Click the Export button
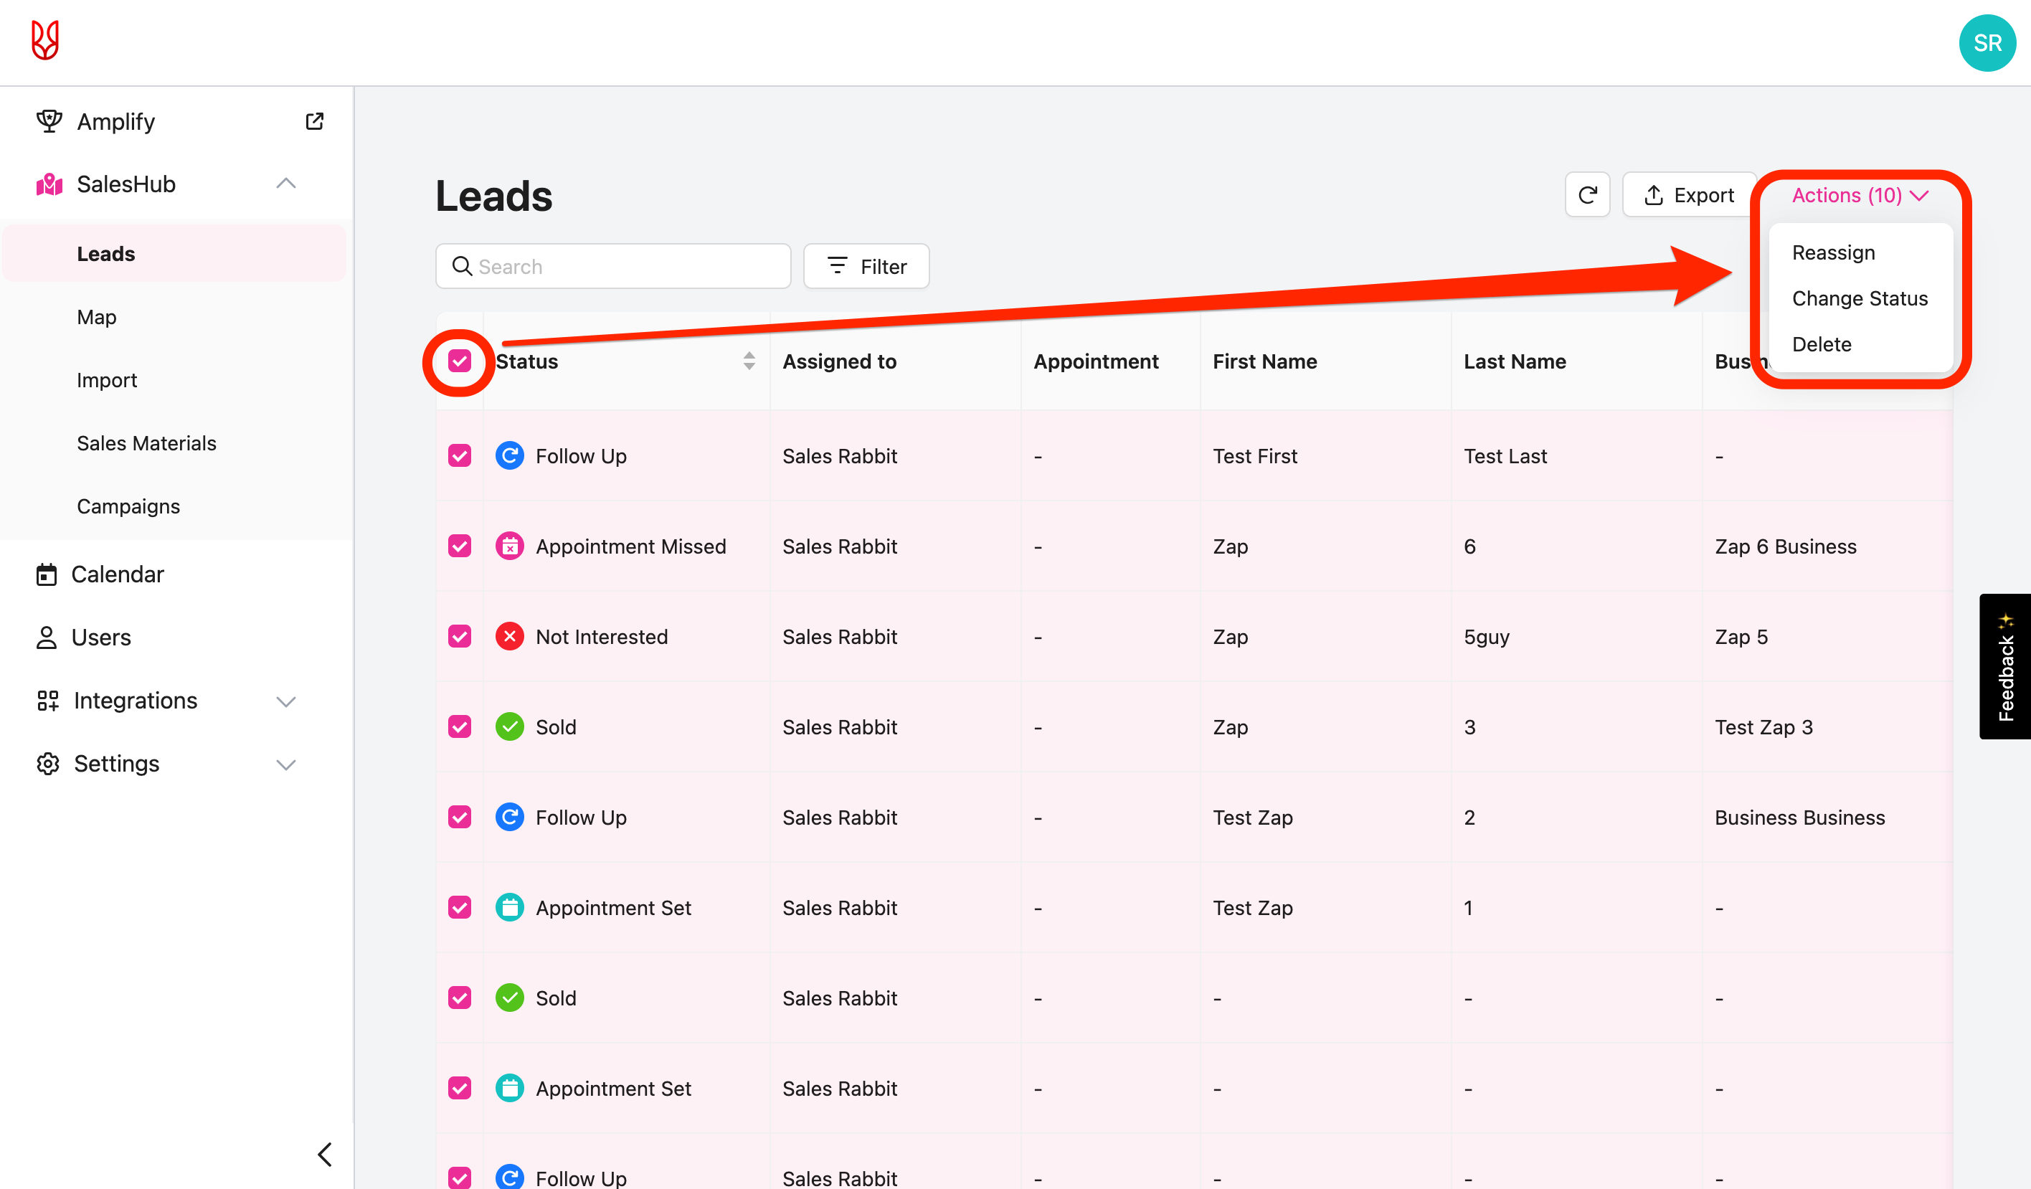 point(1688,195)
